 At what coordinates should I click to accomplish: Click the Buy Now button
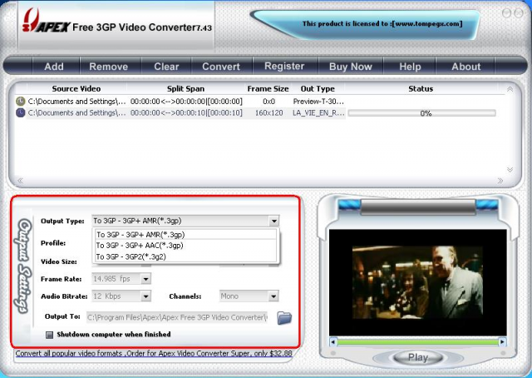point(351,67)
